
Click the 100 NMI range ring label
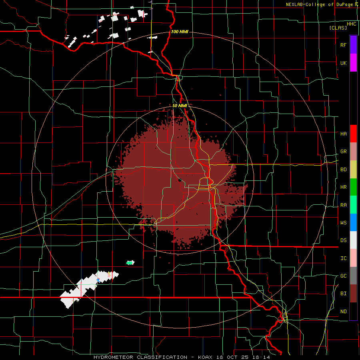click(180, 32)
